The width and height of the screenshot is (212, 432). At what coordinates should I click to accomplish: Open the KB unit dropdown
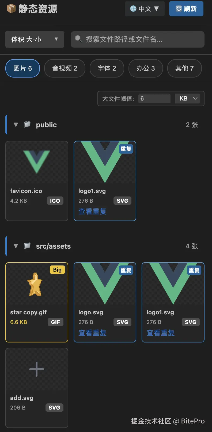[187, 99]
